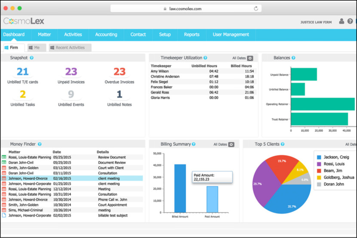
Task: Click the billable test subject detail
Action: click(x=113, y=215)
